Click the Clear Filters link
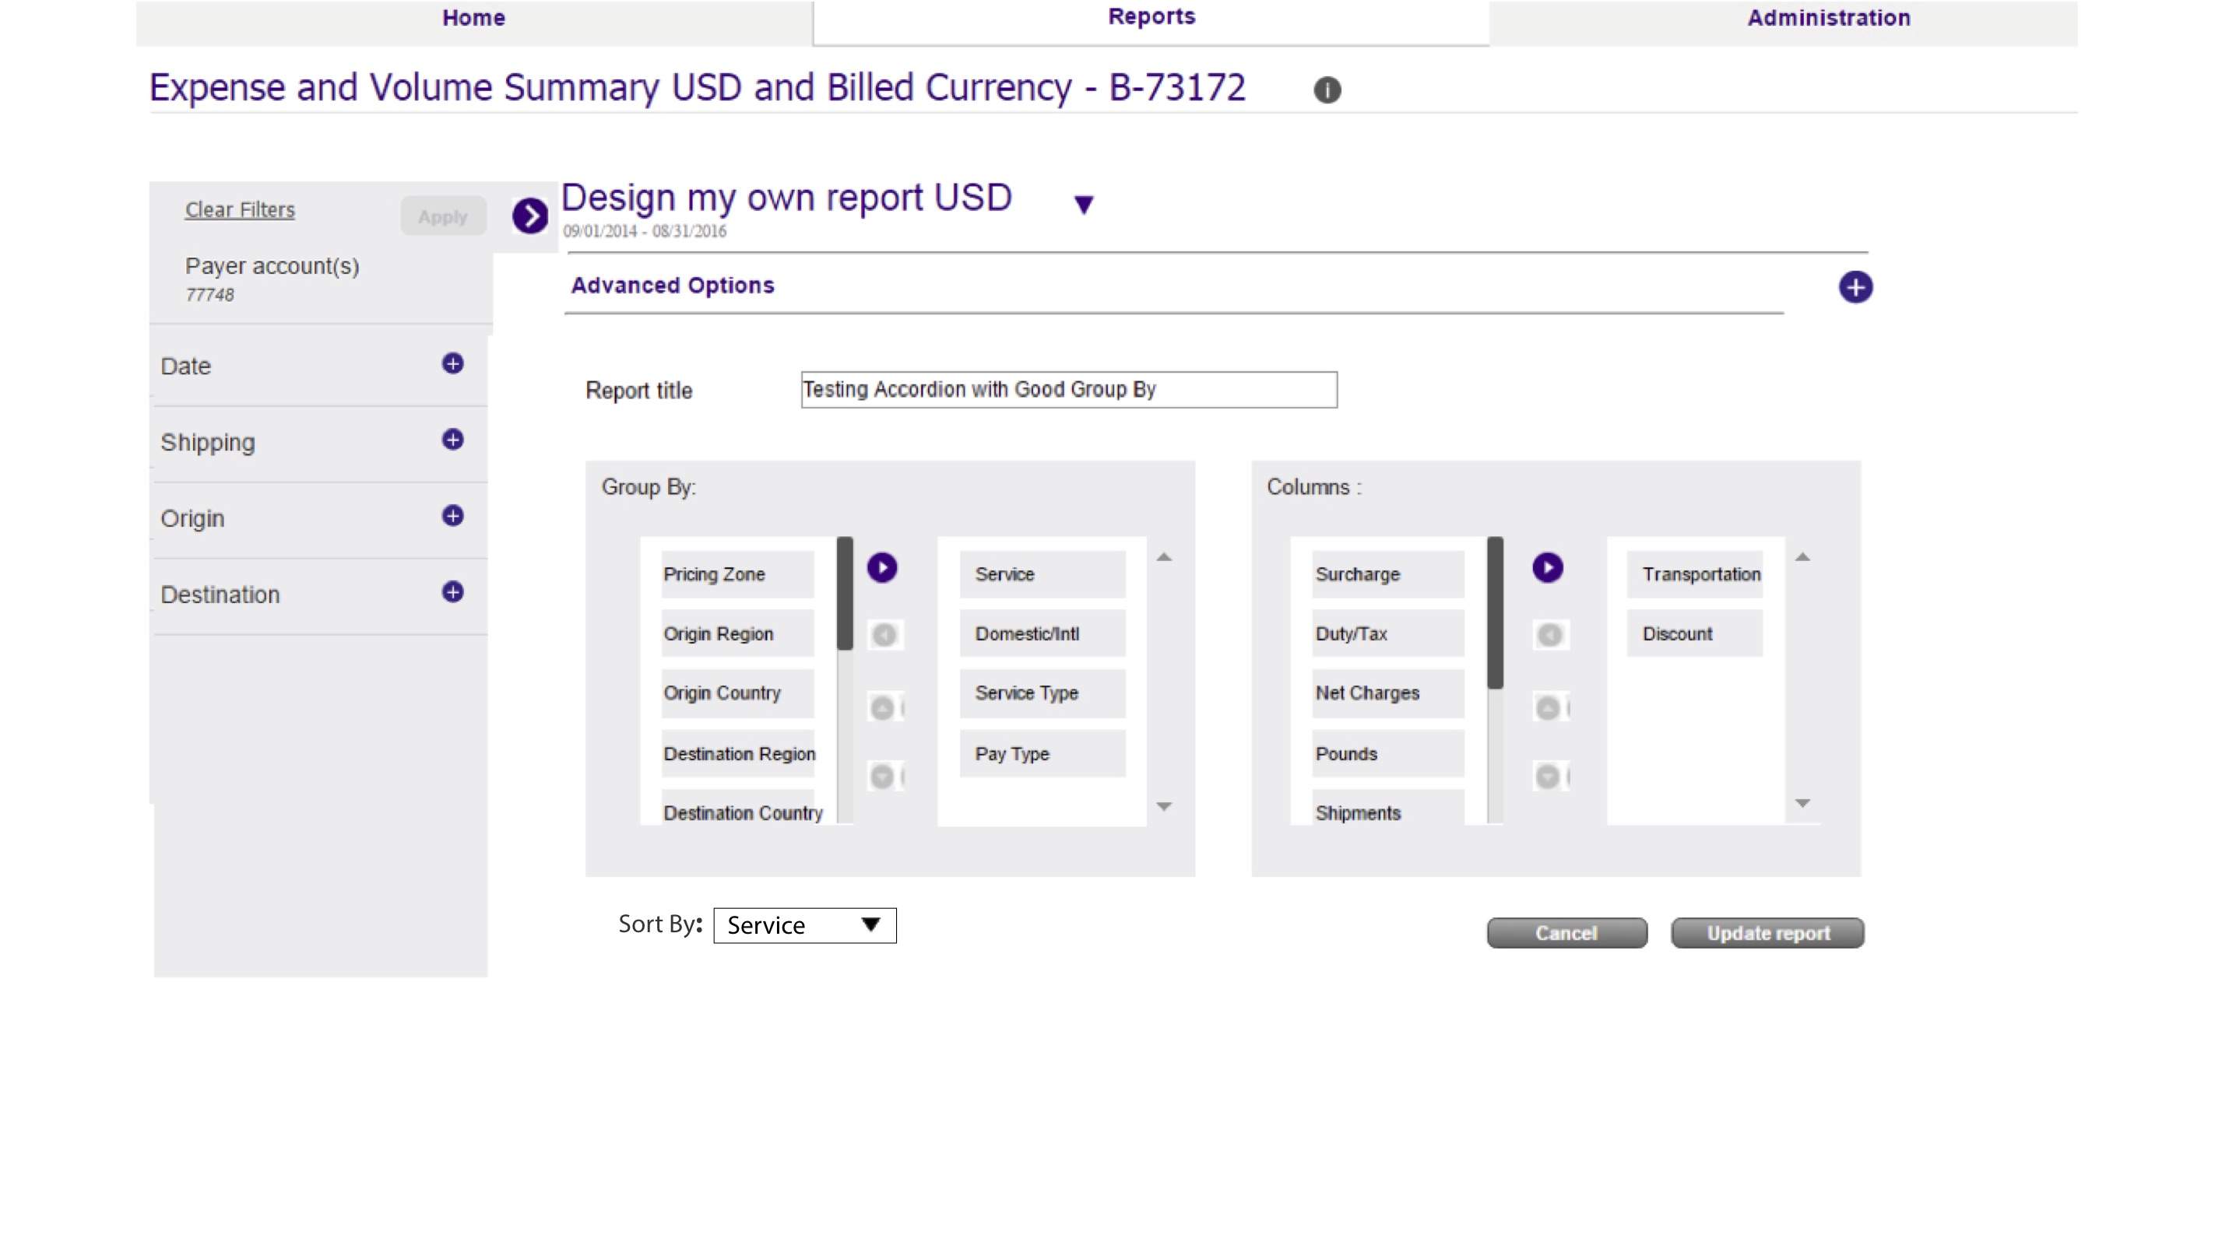This screenshot has height=1245, width=2215. click(240, 209)
